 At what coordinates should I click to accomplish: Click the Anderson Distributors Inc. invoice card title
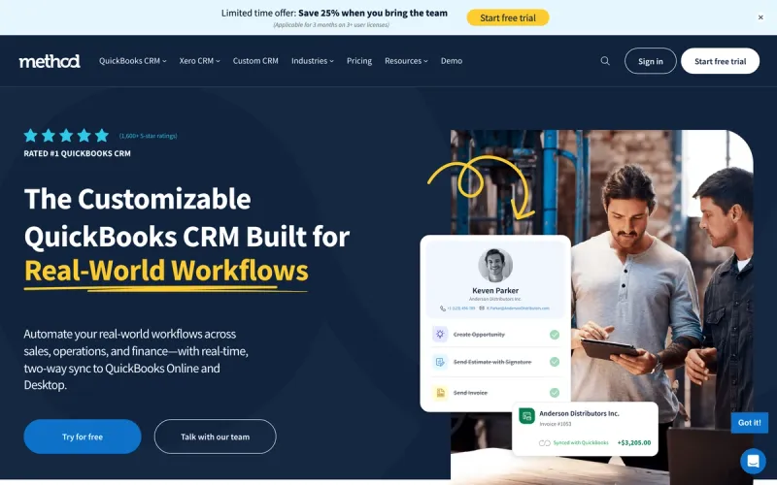point(579,413)
